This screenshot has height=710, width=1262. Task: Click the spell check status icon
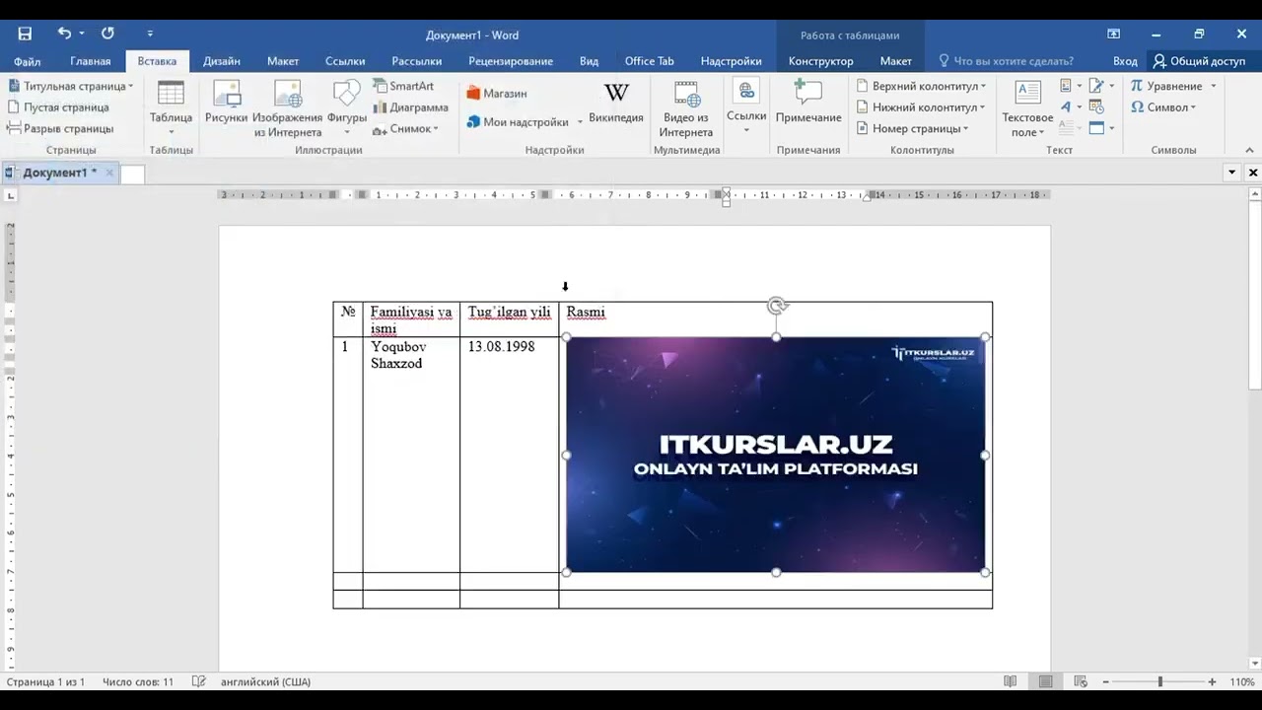tap(198, 681)
